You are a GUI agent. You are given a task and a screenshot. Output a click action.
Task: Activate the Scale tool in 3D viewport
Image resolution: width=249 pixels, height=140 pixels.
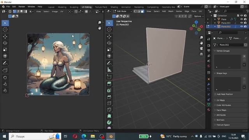[x=109, y=49]
